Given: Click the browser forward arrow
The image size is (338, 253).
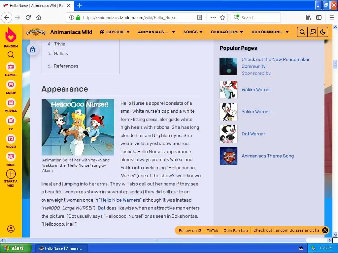Looking at the screenshot, I should pos(17,17).
